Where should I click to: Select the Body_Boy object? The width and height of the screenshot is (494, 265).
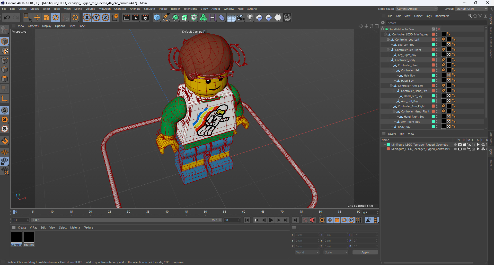[x=404, y=127]
